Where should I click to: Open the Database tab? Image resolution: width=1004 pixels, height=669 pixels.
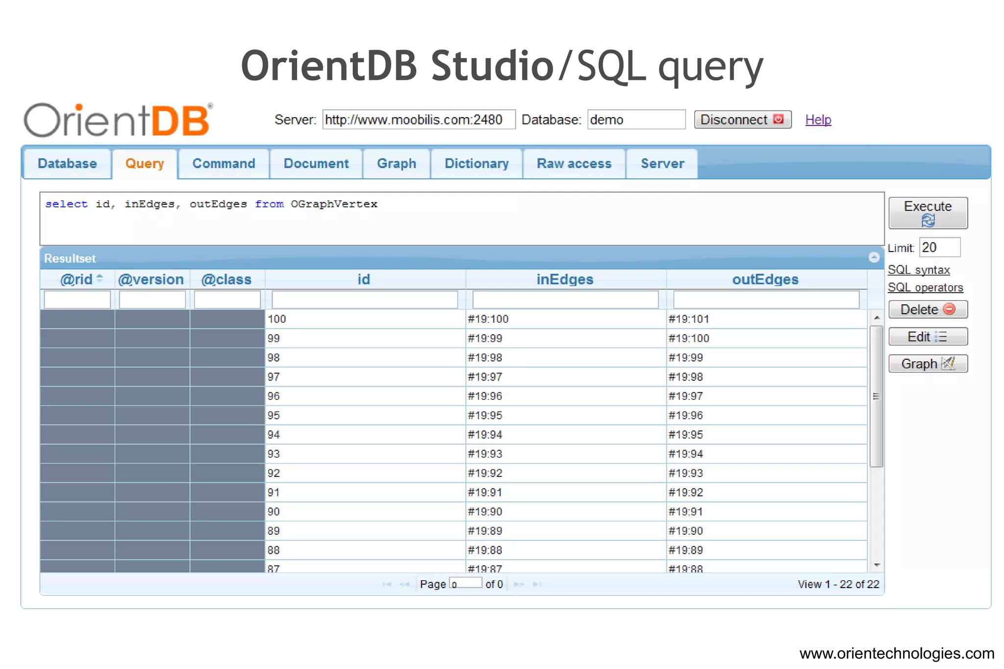(x=67, y=164)
